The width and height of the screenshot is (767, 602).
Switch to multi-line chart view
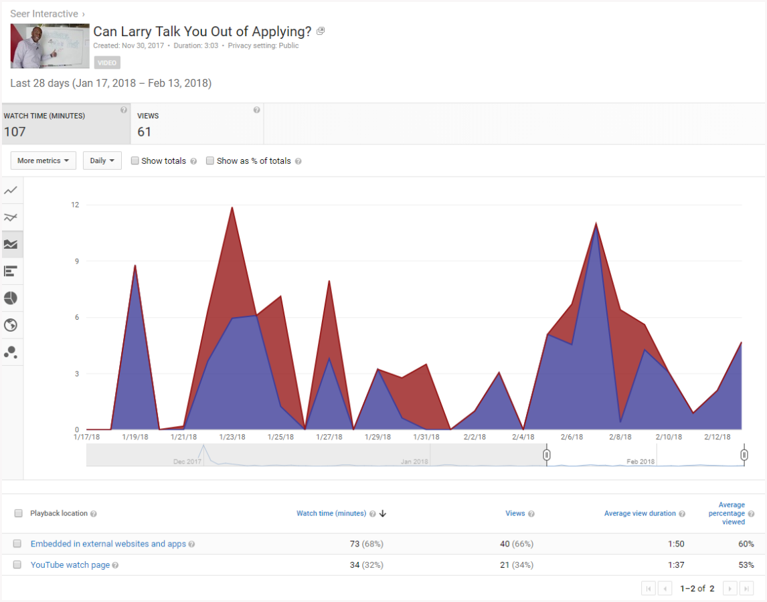[x=11, y=217]
